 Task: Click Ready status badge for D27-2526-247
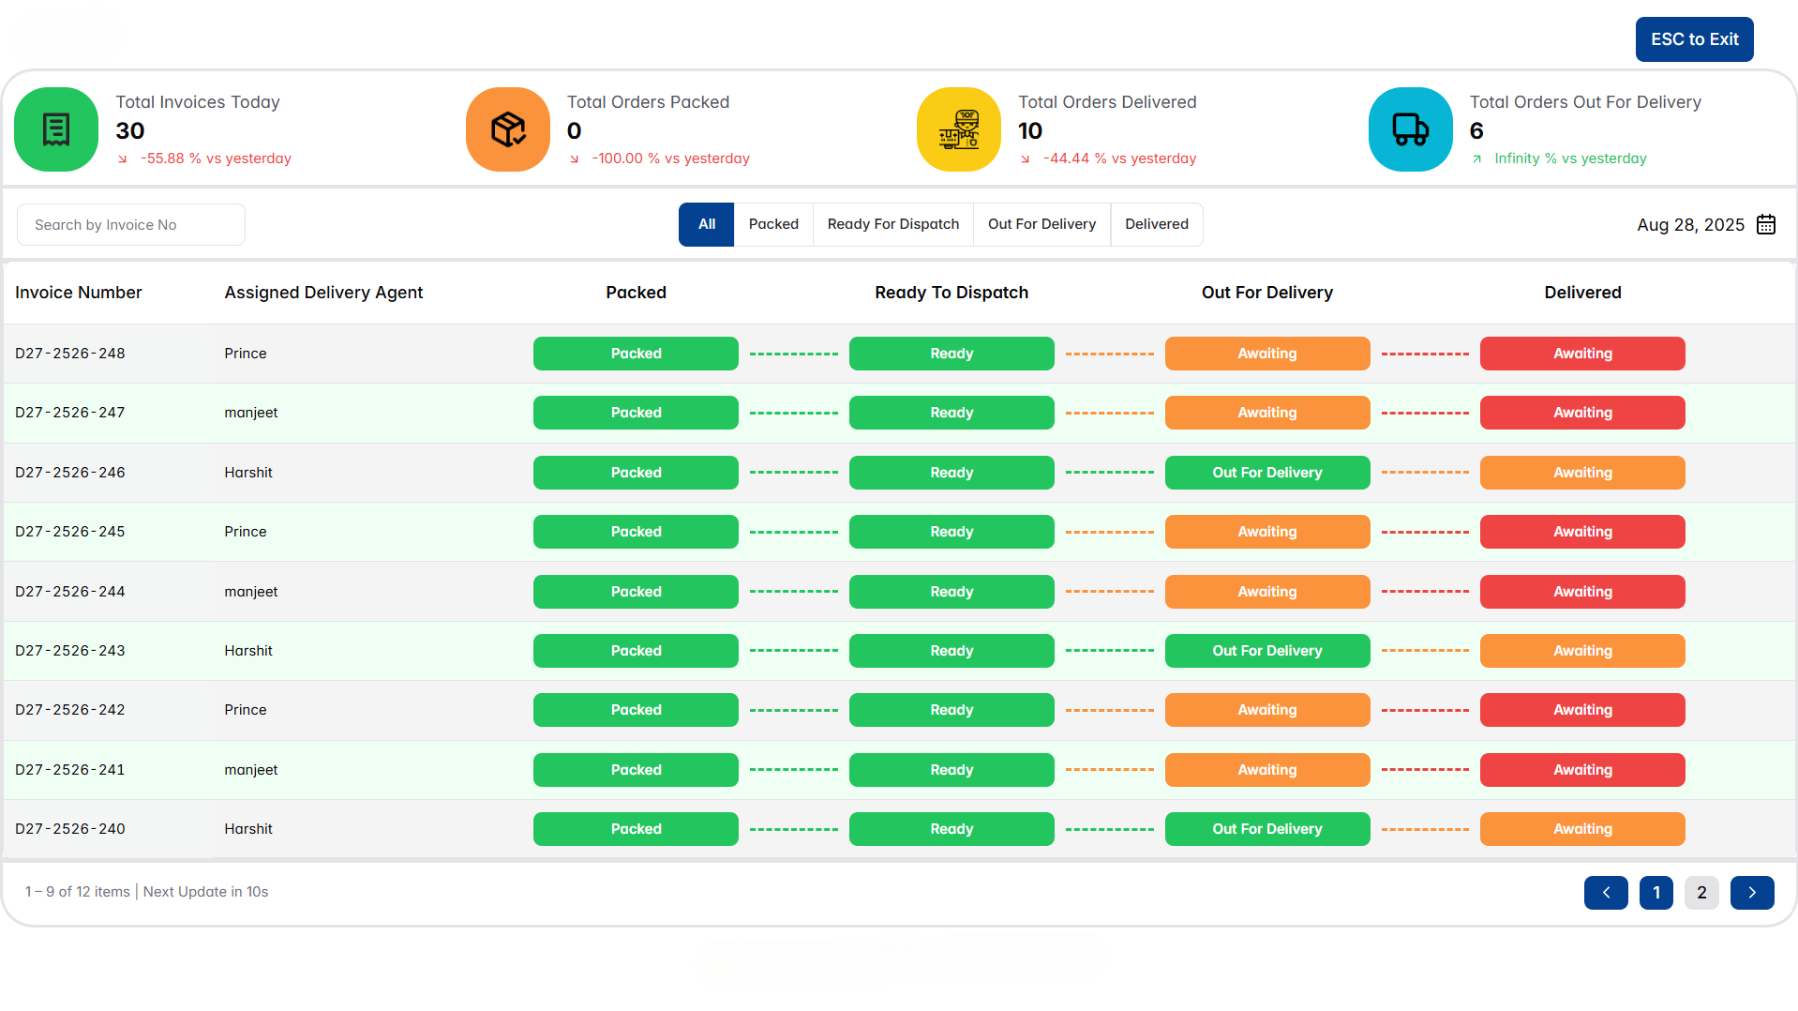point(951,413)
